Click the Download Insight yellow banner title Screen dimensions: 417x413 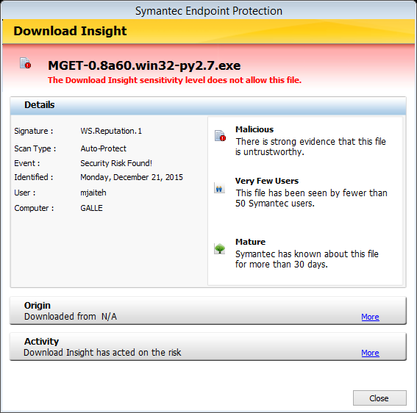[70, 31]
